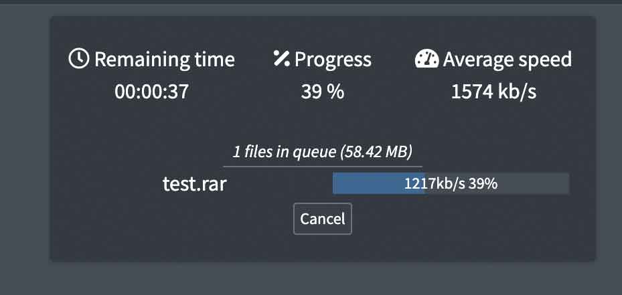Click empty panel area below Cancel button
The image size is (622, 295).
click(323, 248)
